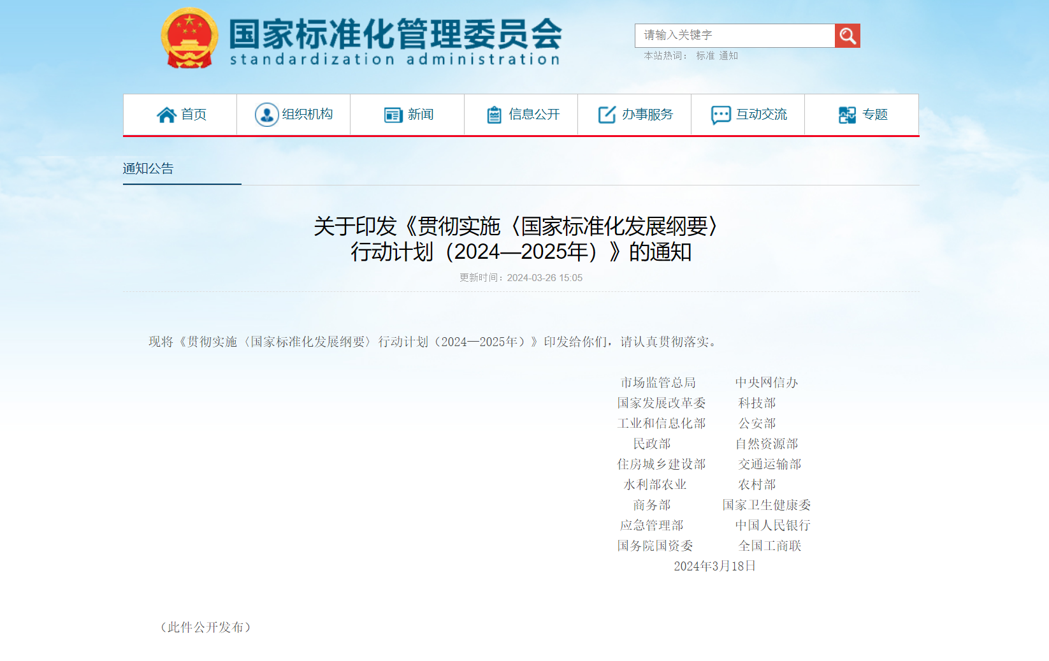Click the 标准 hot keyword link

coord(705,56)
